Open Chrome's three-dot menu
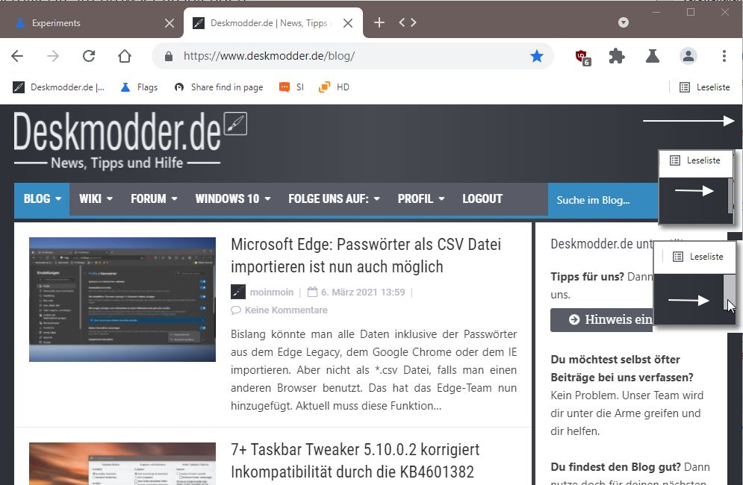The image size is (743, 485). [x=724, y=56]
